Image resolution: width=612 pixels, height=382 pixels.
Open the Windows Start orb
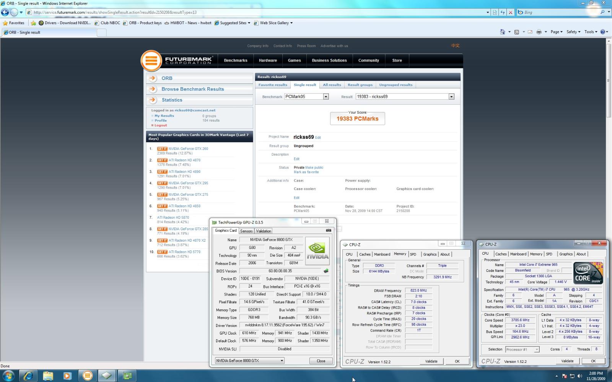coord(8,376)
